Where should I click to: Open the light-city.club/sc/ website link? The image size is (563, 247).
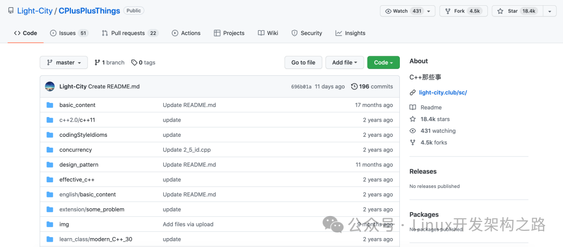tap(443, 93)
